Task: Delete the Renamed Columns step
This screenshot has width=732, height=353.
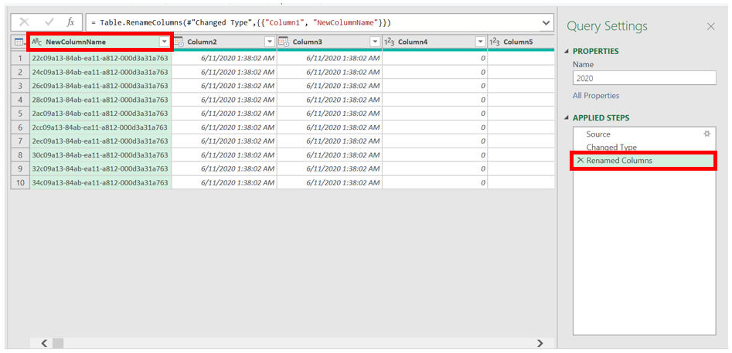Action: point(580,160)
